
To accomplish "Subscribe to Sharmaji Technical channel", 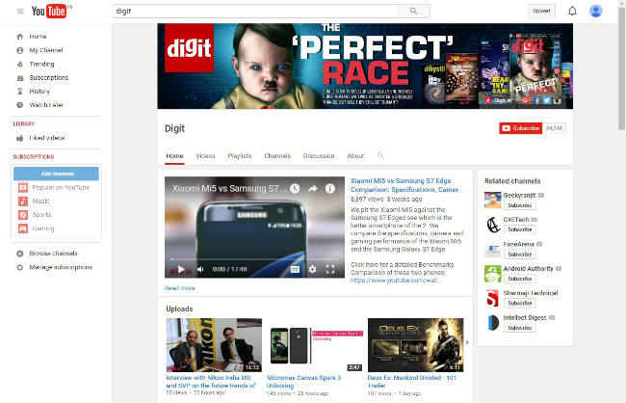I will [x=519, y=304].
